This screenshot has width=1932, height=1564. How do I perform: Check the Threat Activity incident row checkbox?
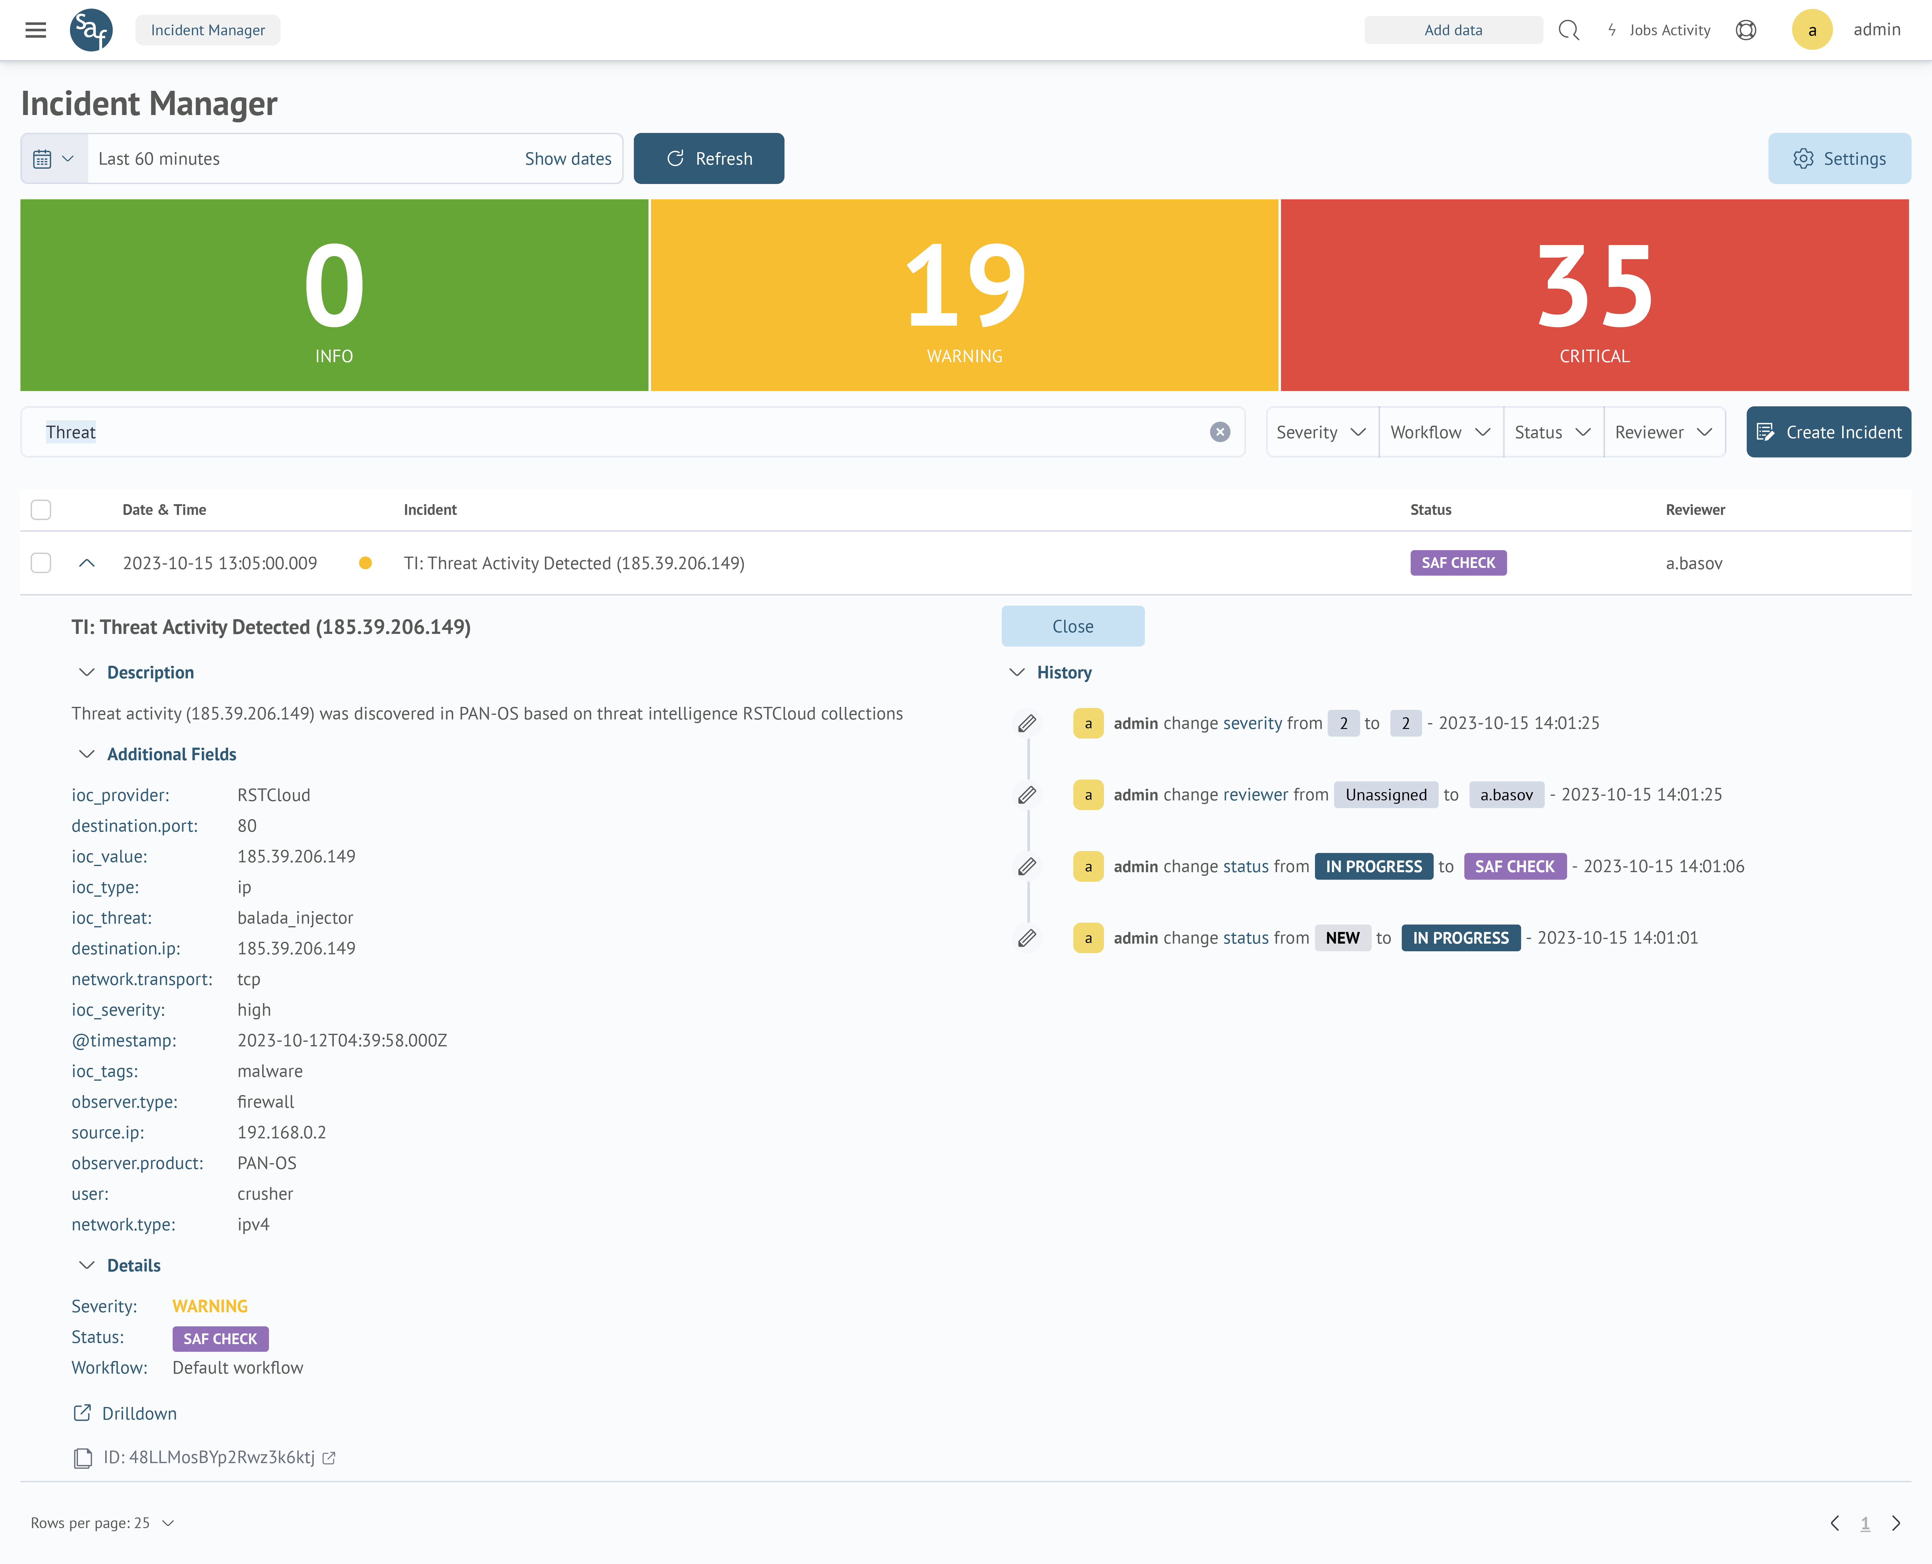click(x=40, y=563)
